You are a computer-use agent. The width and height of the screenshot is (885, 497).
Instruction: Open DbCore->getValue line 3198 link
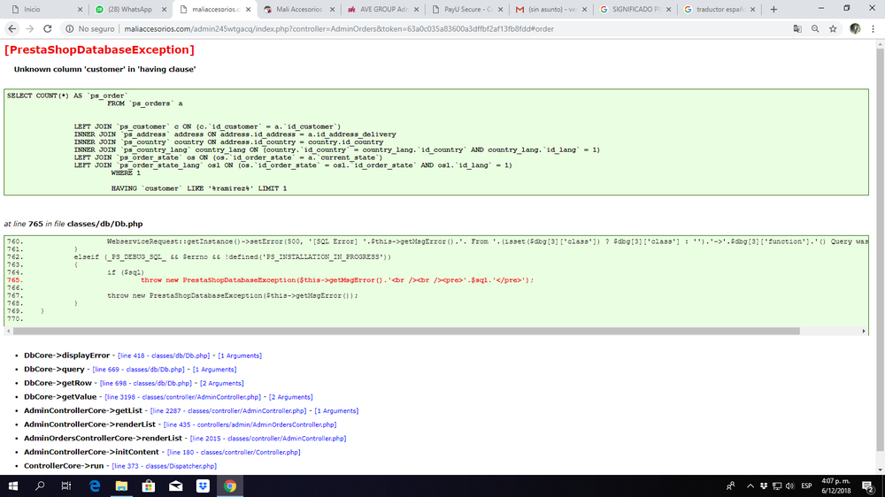pos(183,397)
